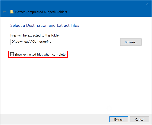Close the extraction dialog with the X
The width and height of the screenshot is (152, 125).
(147, 4)
